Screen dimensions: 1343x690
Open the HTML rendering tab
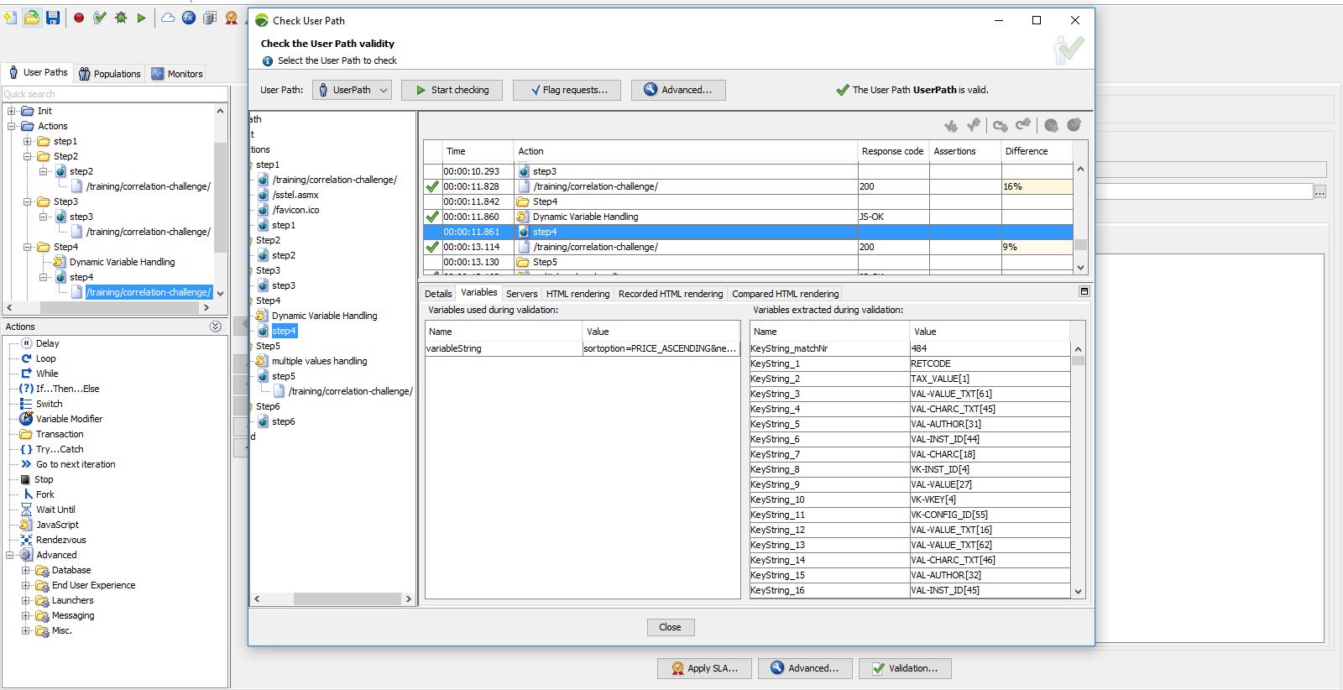577,294
